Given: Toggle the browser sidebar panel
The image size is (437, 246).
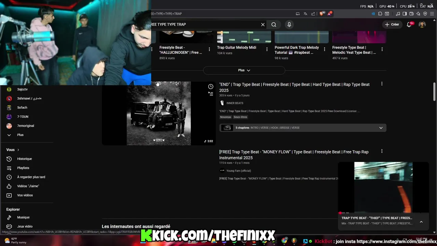Looking at the screenshot, I should [405, 14].
